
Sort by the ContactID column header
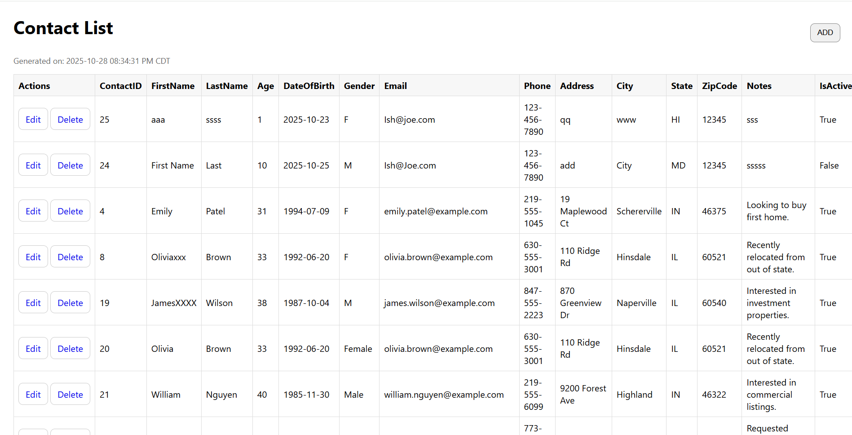click(x=120, y=85)
